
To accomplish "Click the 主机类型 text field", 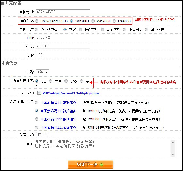I will tap(63, 12).
